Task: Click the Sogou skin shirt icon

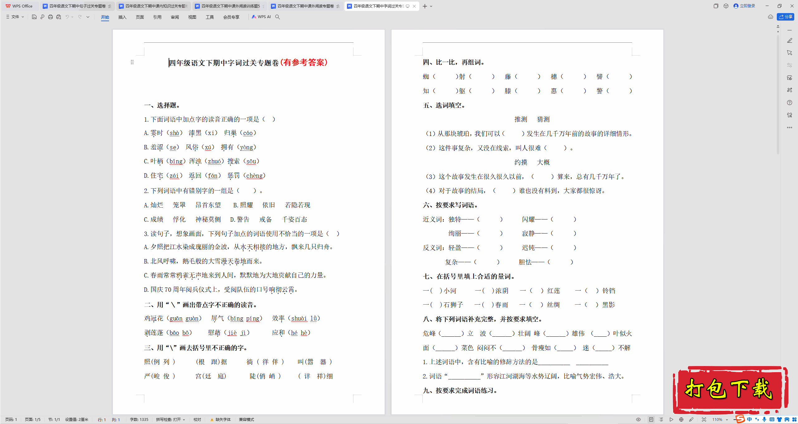Action: coord(779,420)
